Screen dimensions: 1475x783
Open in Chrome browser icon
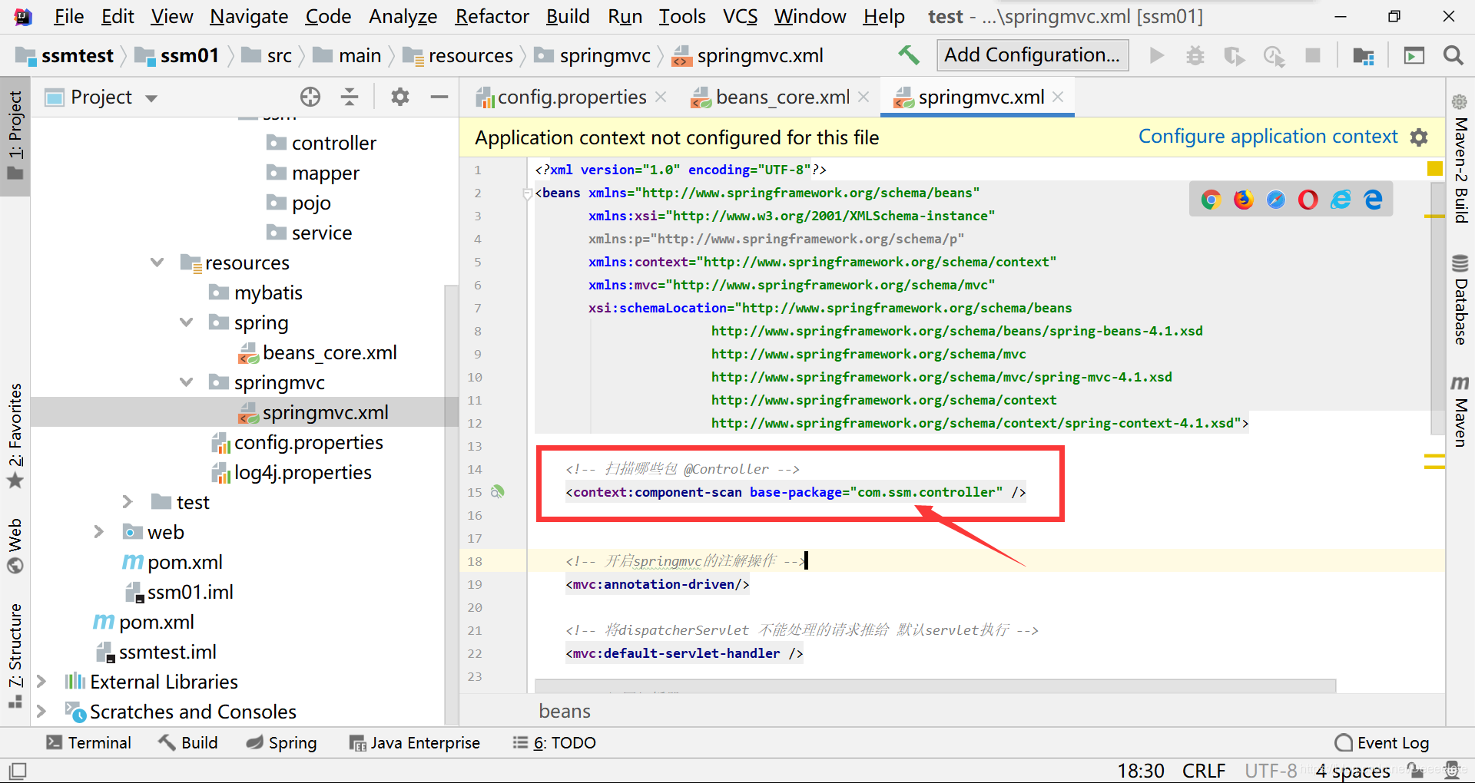pos(1211,200)
